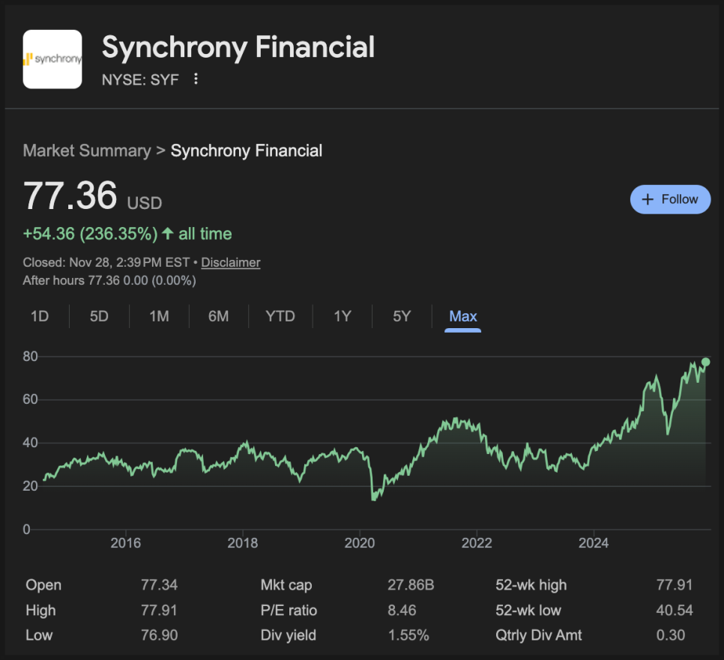
Task: Switch to the 6M chart range
Action: click(x=219, y=316)
